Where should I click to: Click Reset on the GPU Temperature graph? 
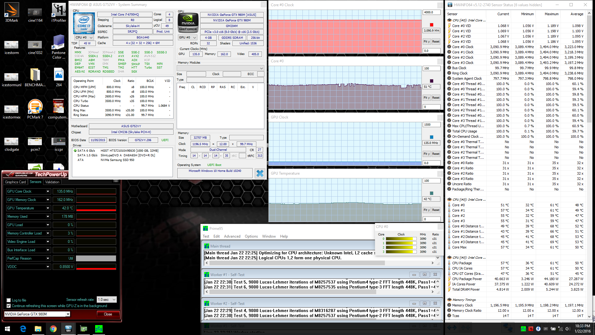pyautogui.click(x=436, y=210)
